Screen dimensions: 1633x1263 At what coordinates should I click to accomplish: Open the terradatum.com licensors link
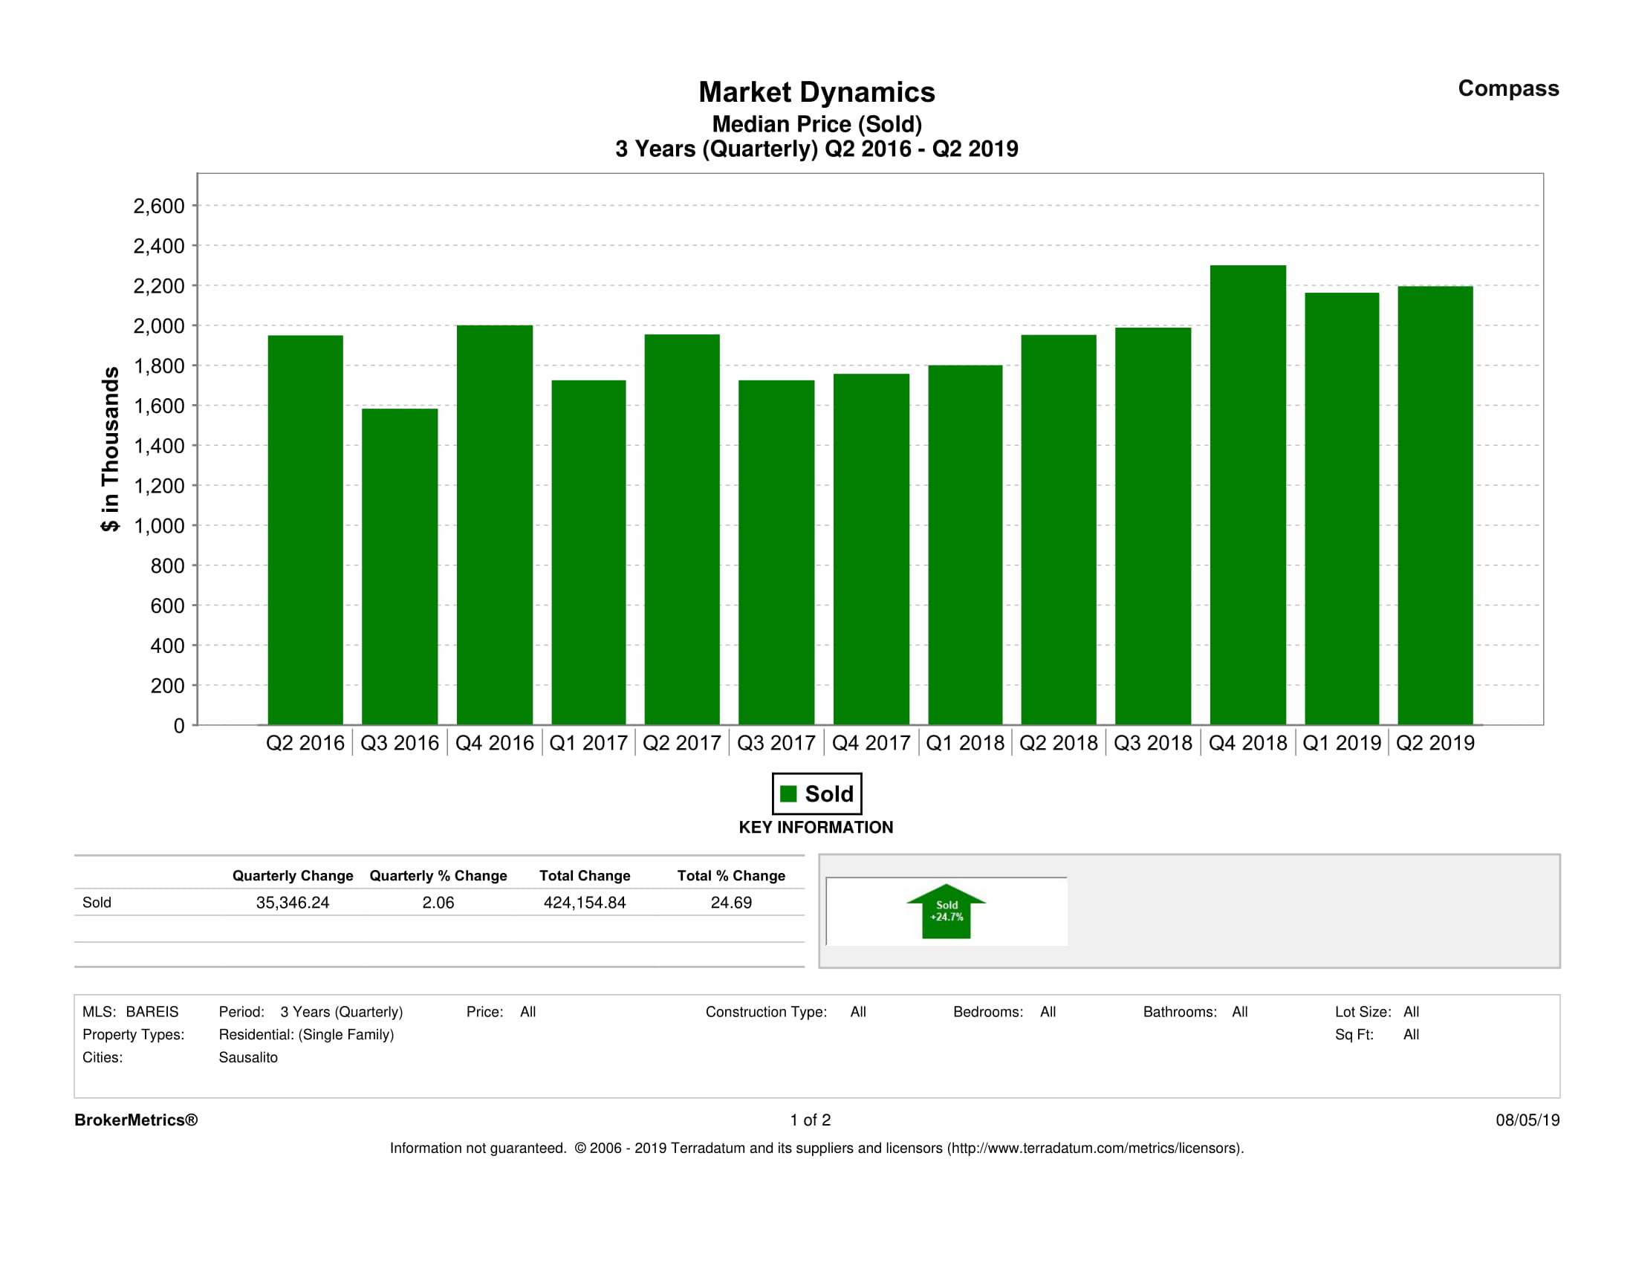click(x=1094, y=1148)
